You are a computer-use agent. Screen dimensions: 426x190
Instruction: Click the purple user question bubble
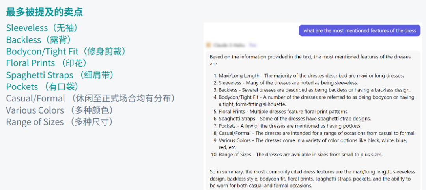pos(359,31)
